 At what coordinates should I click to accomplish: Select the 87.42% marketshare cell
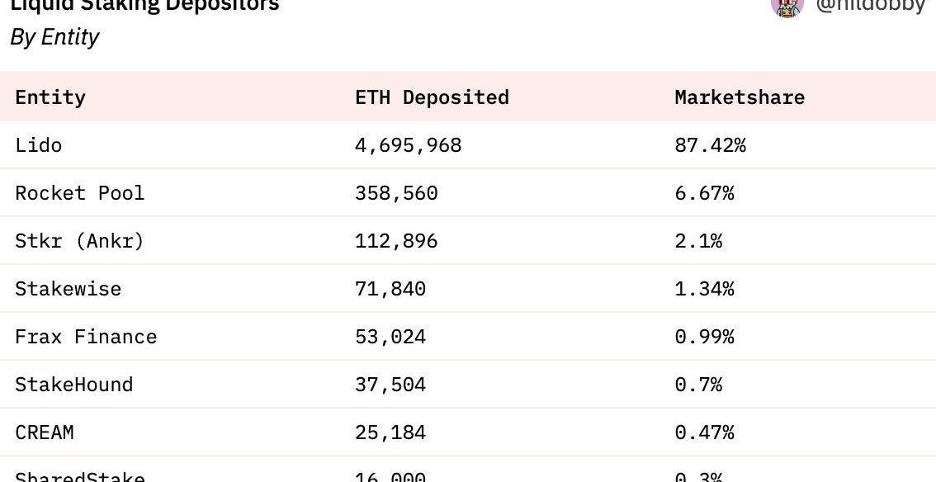click(x=710, y=145)
